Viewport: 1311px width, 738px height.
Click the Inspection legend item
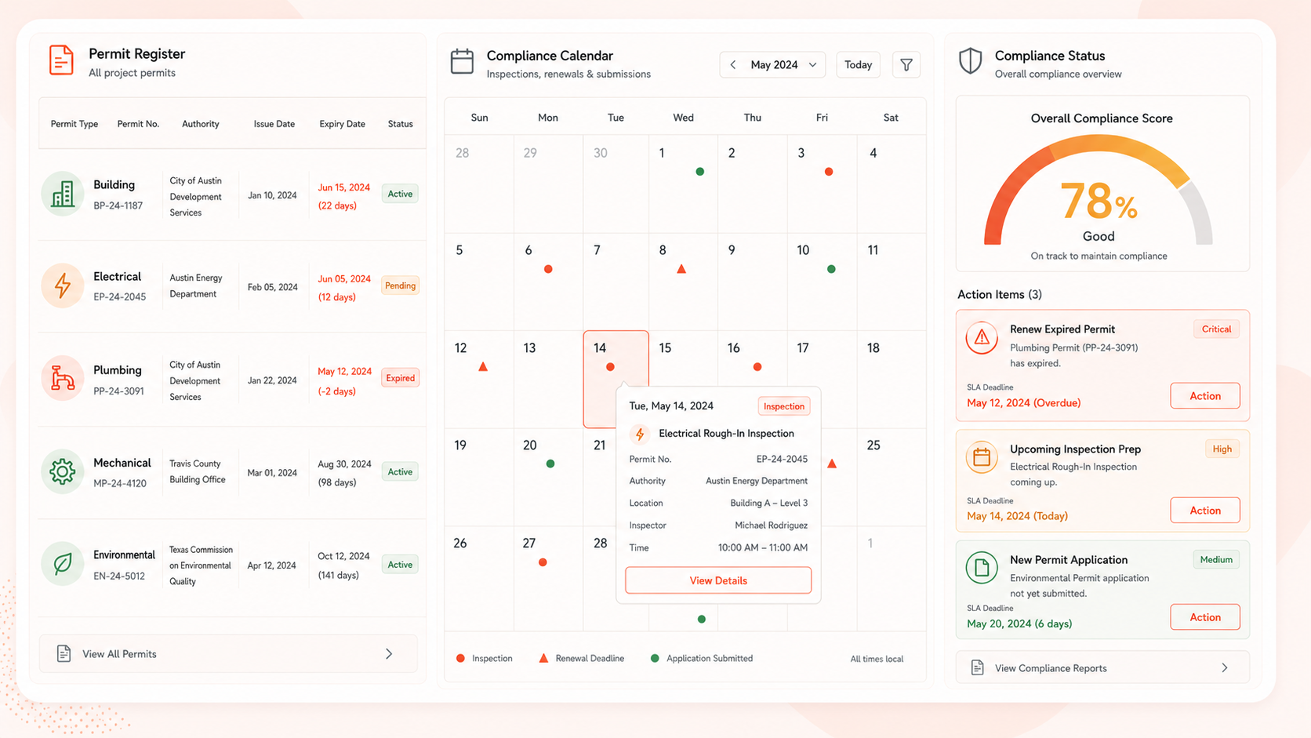(x=484, y=658)
